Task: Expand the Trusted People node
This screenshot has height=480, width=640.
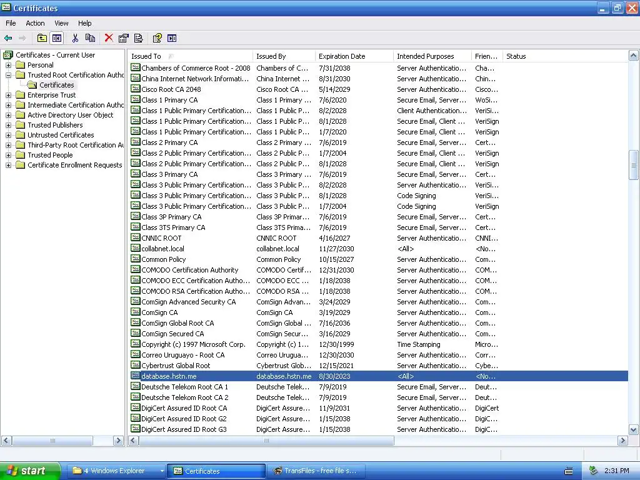Action: pos(8,155)
